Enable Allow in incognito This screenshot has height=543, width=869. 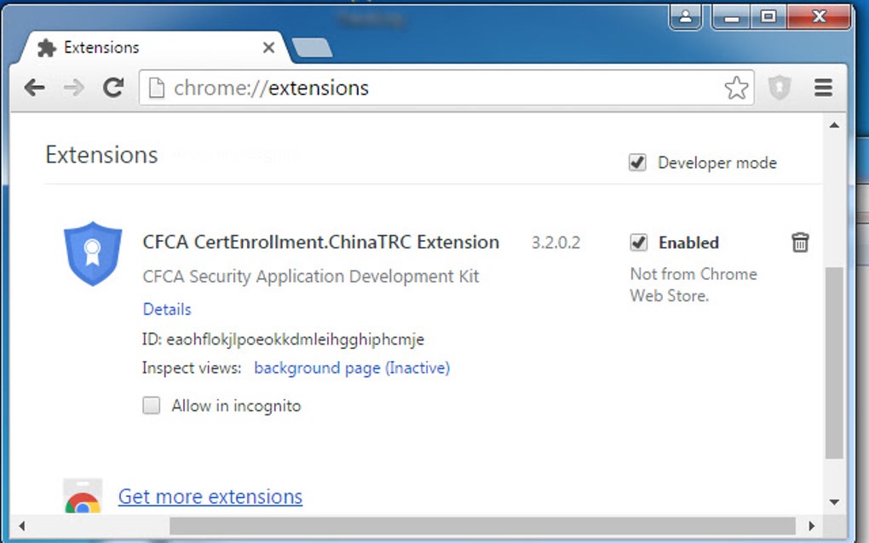[151, 406]
